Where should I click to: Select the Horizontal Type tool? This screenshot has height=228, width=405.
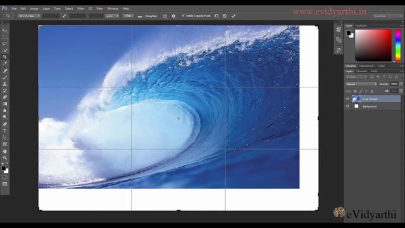[4, 131]
